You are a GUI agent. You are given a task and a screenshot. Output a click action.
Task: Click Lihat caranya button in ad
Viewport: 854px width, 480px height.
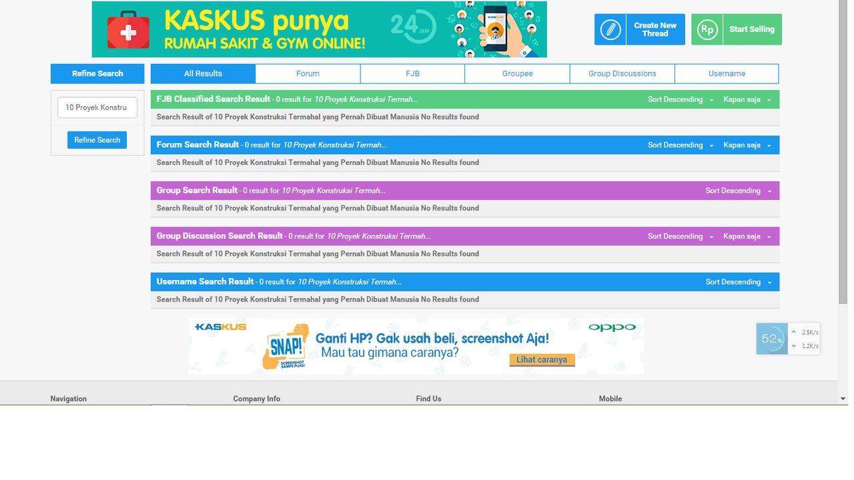542,360
